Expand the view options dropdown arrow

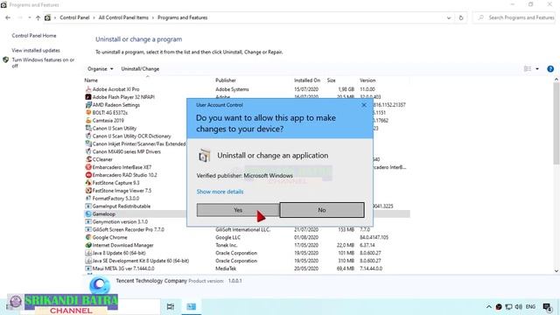(x=537, y=69)
